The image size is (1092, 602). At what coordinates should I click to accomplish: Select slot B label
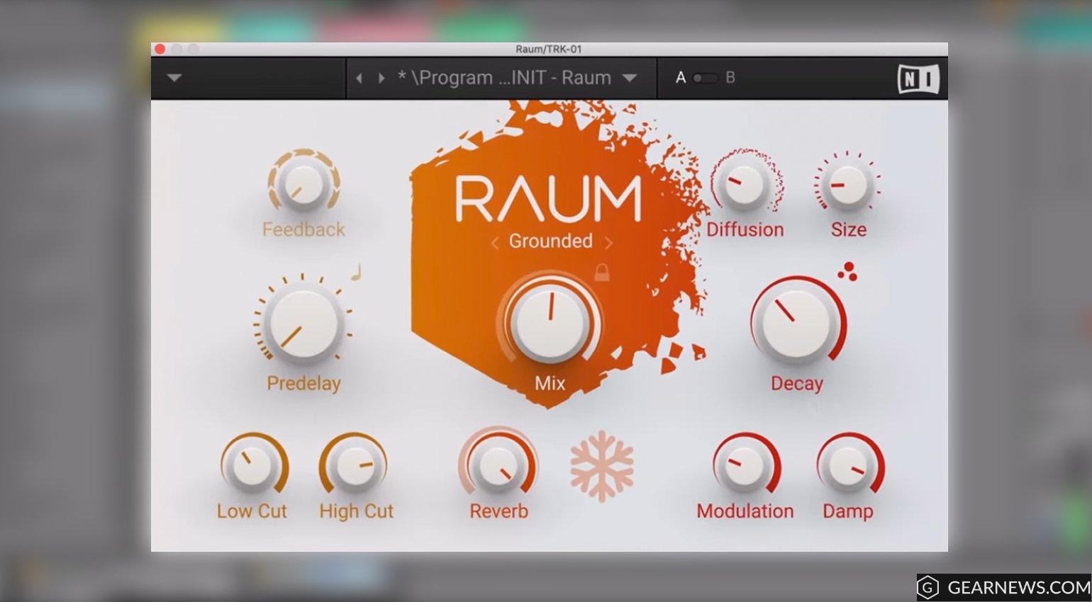coord(730,78)
